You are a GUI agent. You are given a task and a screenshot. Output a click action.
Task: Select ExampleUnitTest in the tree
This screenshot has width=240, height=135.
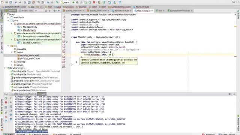coord(31,43)
